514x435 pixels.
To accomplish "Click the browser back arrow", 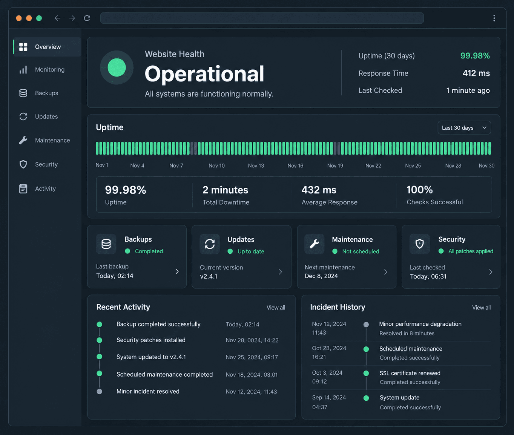I will pos(57,18).
